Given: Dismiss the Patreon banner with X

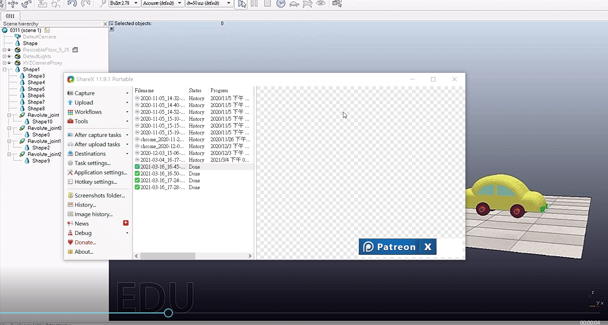Looking at the screenshot, I should (428, 247).
